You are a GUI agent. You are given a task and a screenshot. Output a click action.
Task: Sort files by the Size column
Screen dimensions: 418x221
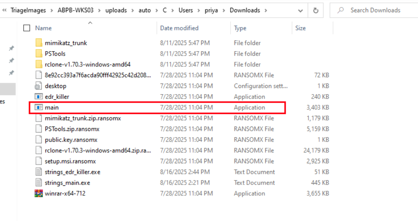pyautogui.click(x=300, y=28)
